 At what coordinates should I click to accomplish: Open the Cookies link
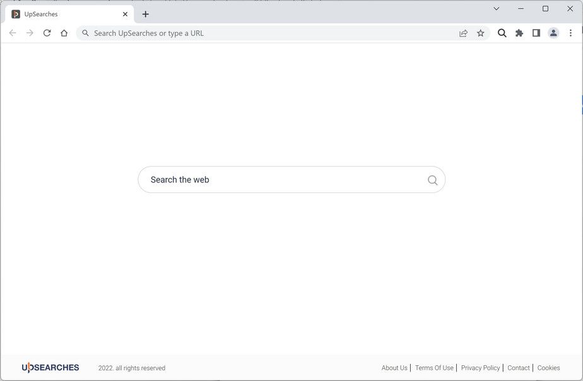click(548, 368)
